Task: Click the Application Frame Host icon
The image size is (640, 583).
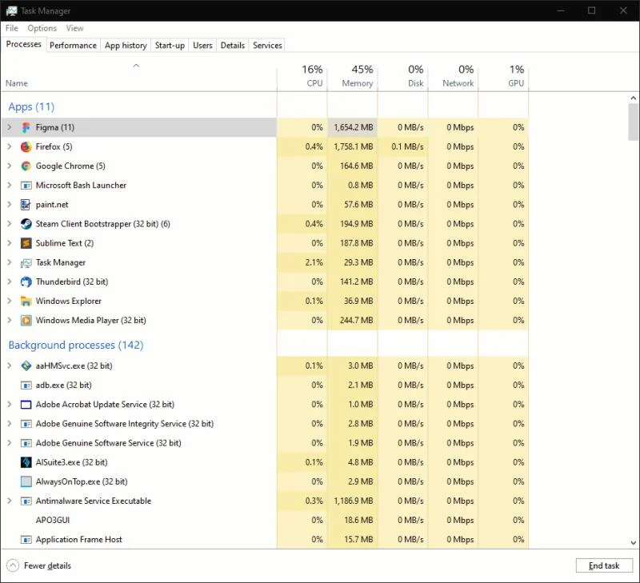Action: click(x=26, y=540)
